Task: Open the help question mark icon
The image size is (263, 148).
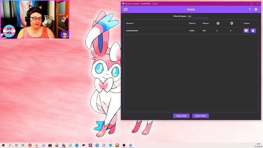Action: click(x=249, y=9)
